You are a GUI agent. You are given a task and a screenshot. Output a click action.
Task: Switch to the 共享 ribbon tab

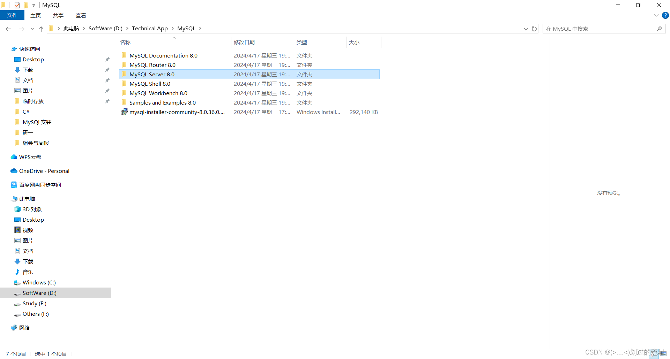tap(58, 15)
